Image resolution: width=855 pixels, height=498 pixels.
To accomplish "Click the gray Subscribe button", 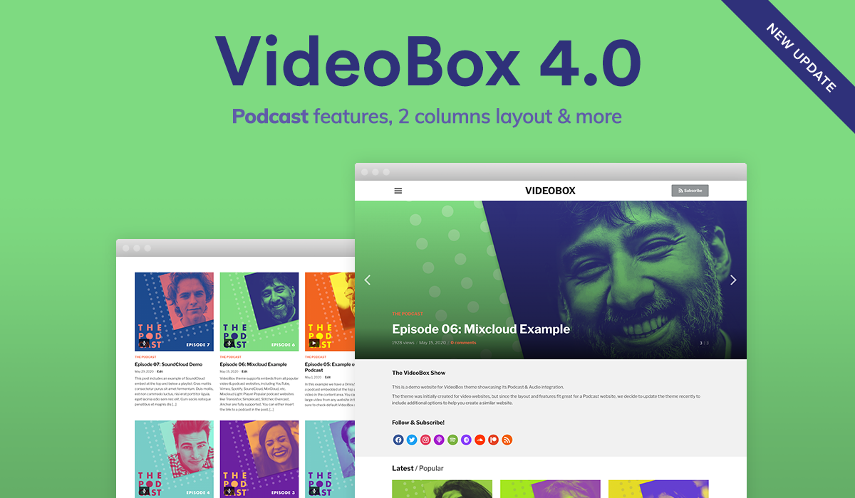I will pyautogui.click(x=690, y=191).
